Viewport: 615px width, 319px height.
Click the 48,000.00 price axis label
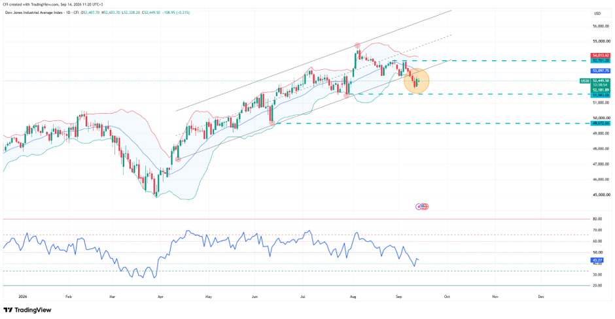(x=601, y=149)
